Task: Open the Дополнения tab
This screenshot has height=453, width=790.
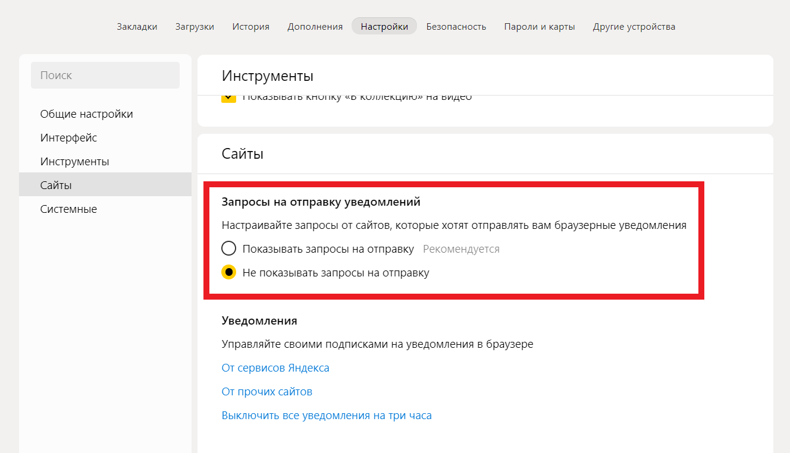Action: click(315, 26)
